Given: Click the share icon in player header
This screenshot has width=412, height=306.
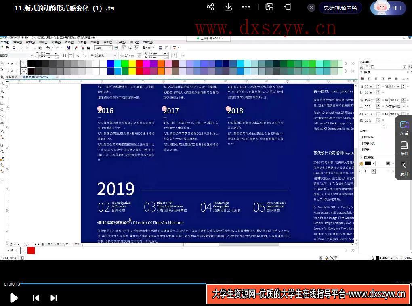Looking at the screenshot, I should [210, 7].
